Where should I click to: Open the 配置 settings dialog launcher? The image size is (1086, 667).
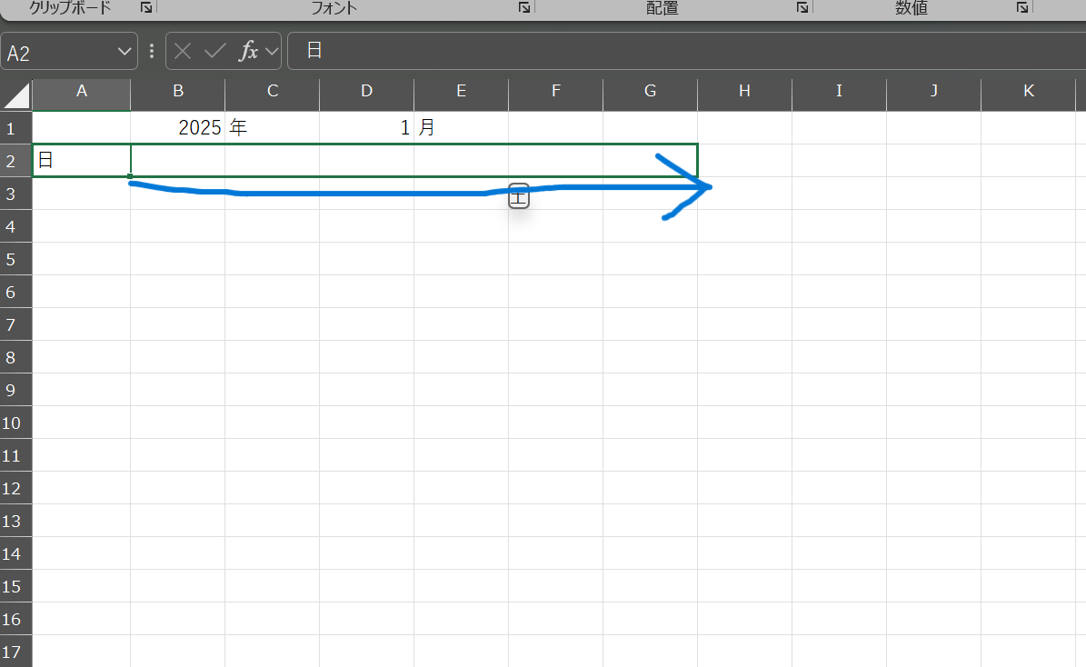click(x=802, y=7)
